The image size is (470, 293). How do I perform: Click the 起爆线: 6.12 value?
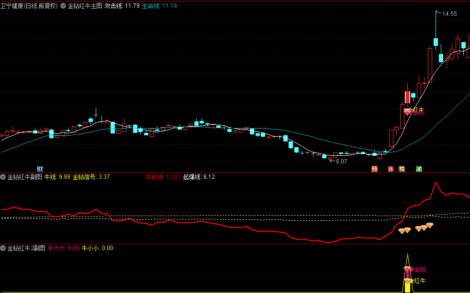point(199,177)
